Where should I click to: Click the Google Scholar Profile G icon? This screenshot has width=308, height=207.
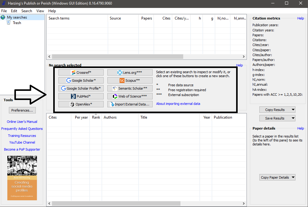63,88
